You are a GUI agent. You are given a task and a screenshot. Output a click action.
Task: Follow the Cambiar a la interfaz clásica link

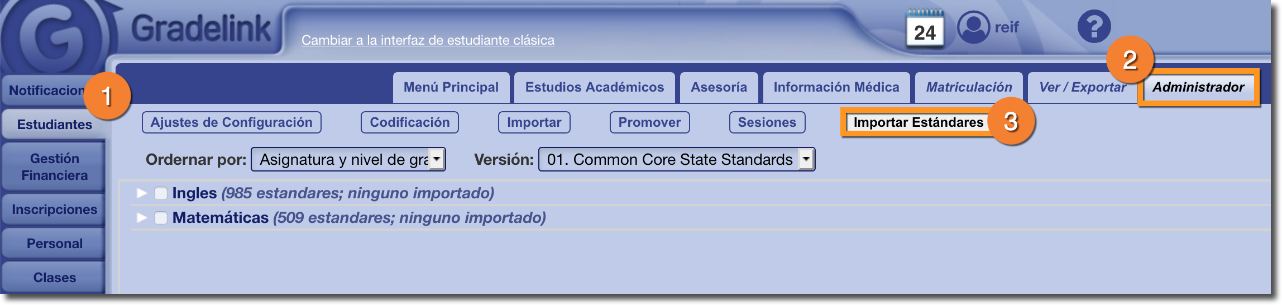coord(428,40)
